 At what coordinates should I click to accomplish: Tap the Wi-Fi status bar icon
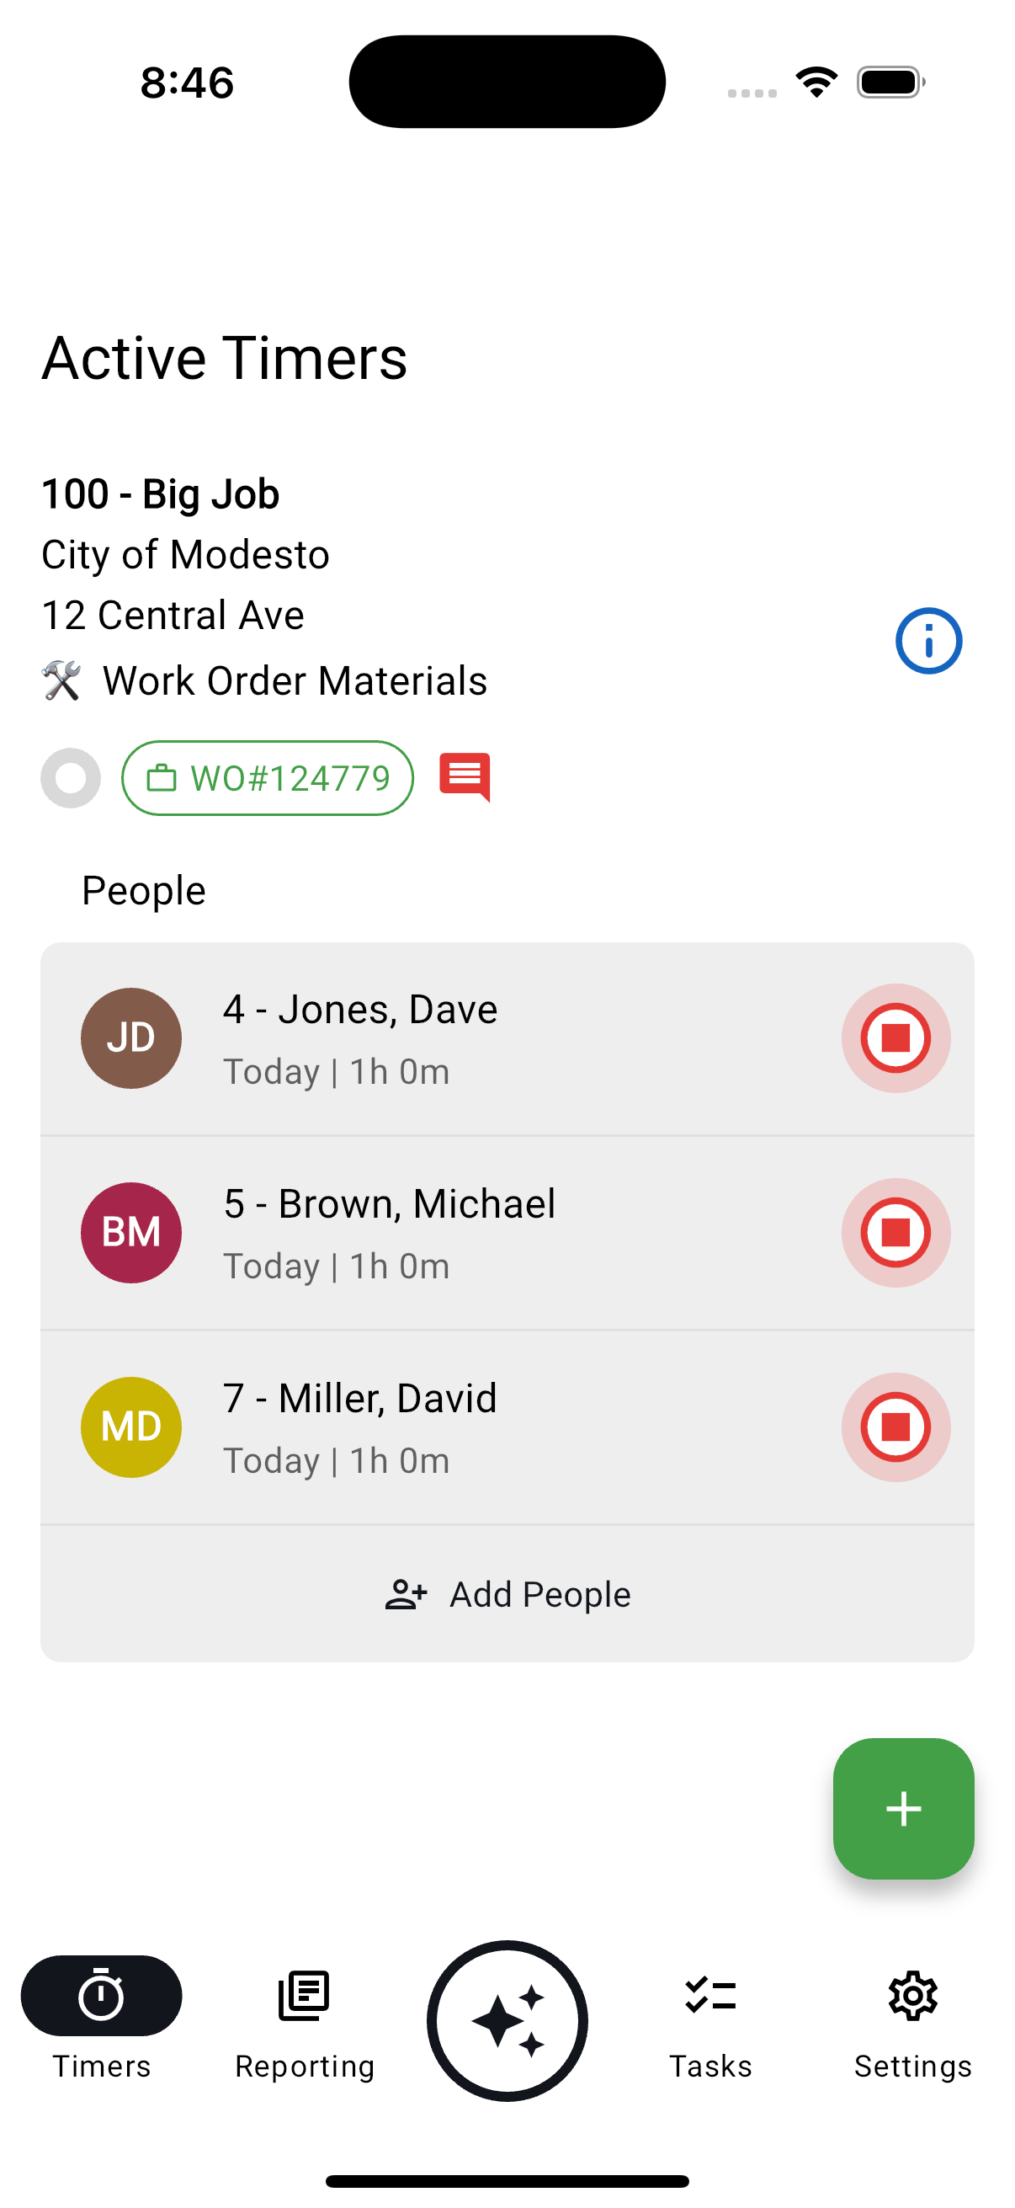click(x=816, y=83)
